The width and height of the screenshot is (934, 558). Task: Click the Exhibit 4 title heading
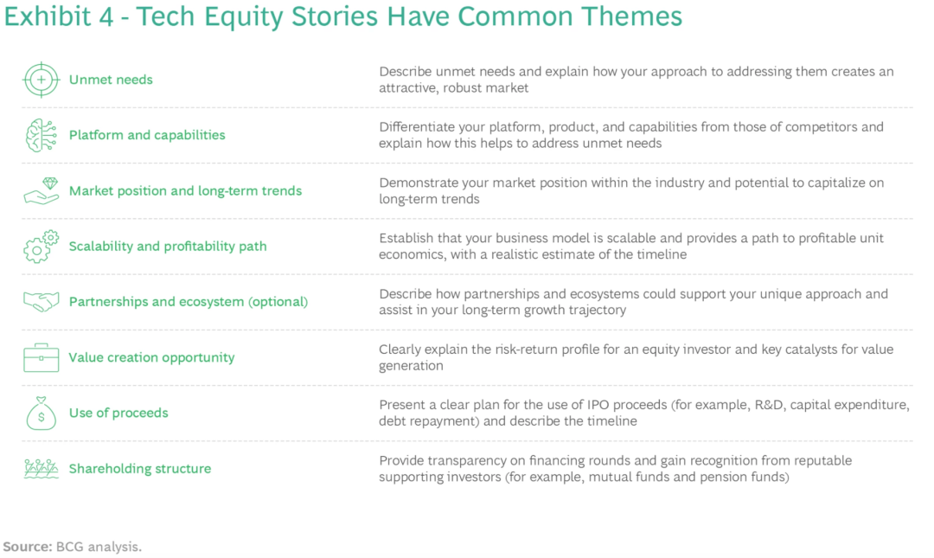pos(343,16)
